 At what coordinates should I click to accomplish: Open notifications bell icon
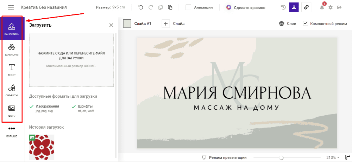[322, 7]
